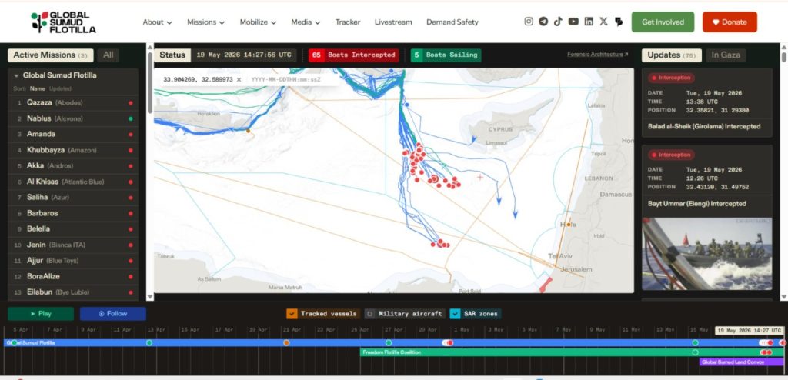Click the red status dot next to Qazaza

[131, 103]
